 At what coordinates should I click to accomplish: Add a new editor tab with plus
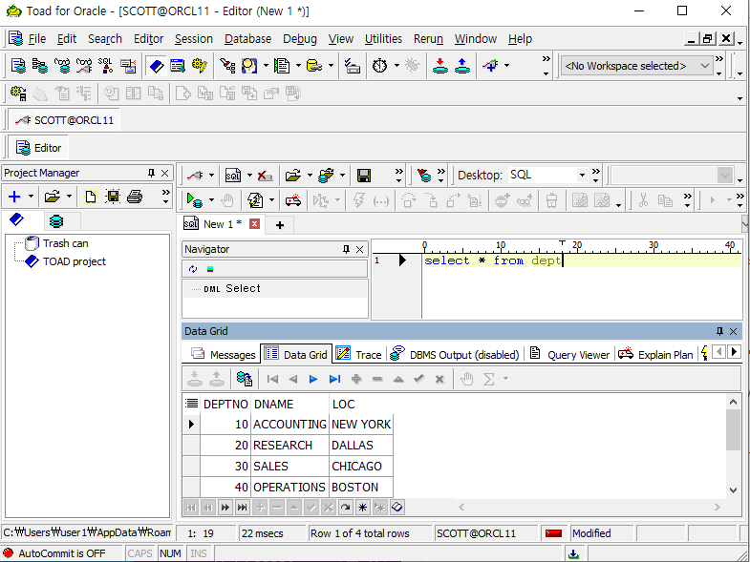click(280, 225)
